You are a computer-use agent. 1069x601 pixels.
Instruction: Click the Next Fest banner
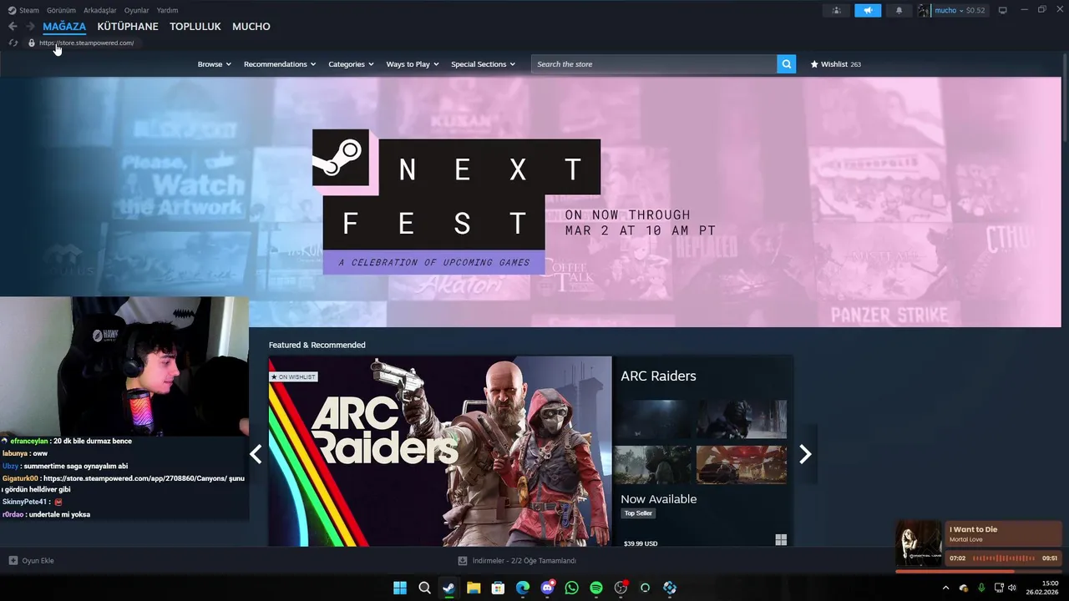[530, 202]
